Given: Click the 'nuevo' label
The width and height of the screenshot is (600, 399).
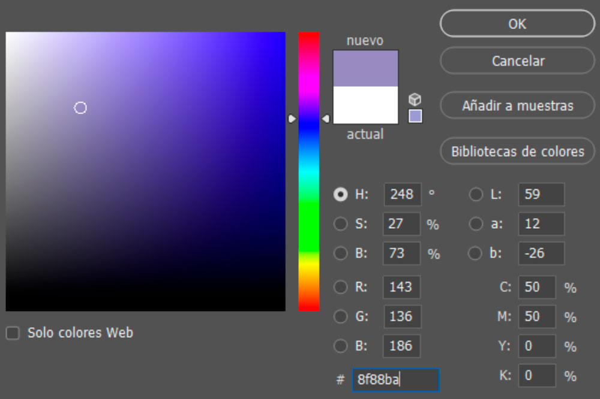Looking at the screenshot, I should coord(365,41).
